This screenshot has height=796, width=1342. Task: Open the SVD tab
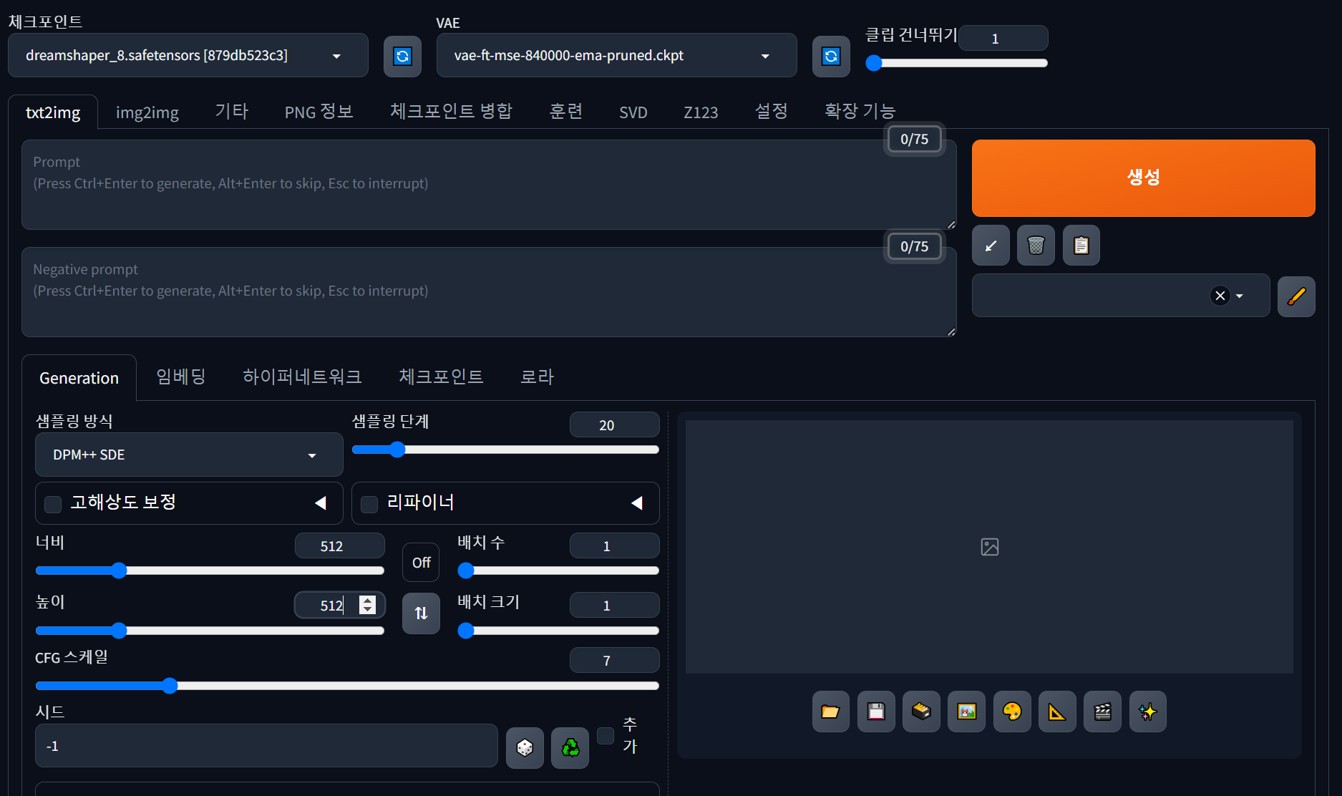coord(633,112)
